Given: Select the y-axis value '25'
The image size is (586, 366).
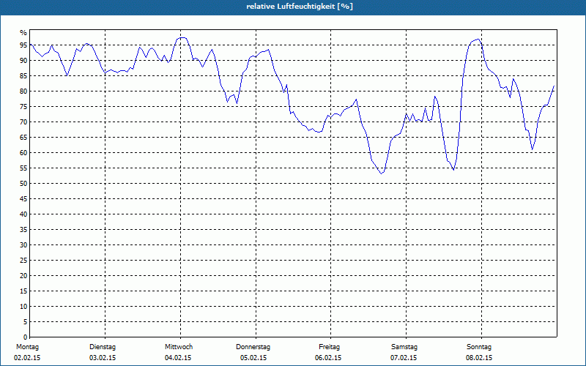Looking at the screenshot, I should tap(23, 261).
